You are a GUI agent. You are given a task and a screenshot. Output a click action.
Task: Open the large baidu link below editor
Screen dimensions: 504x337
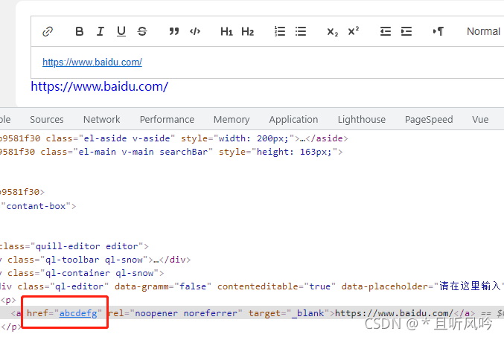point(99,86)
